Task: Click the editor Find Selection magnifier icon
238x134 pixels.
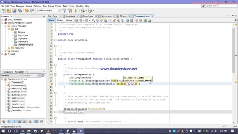Action: [x=93, y=20]
